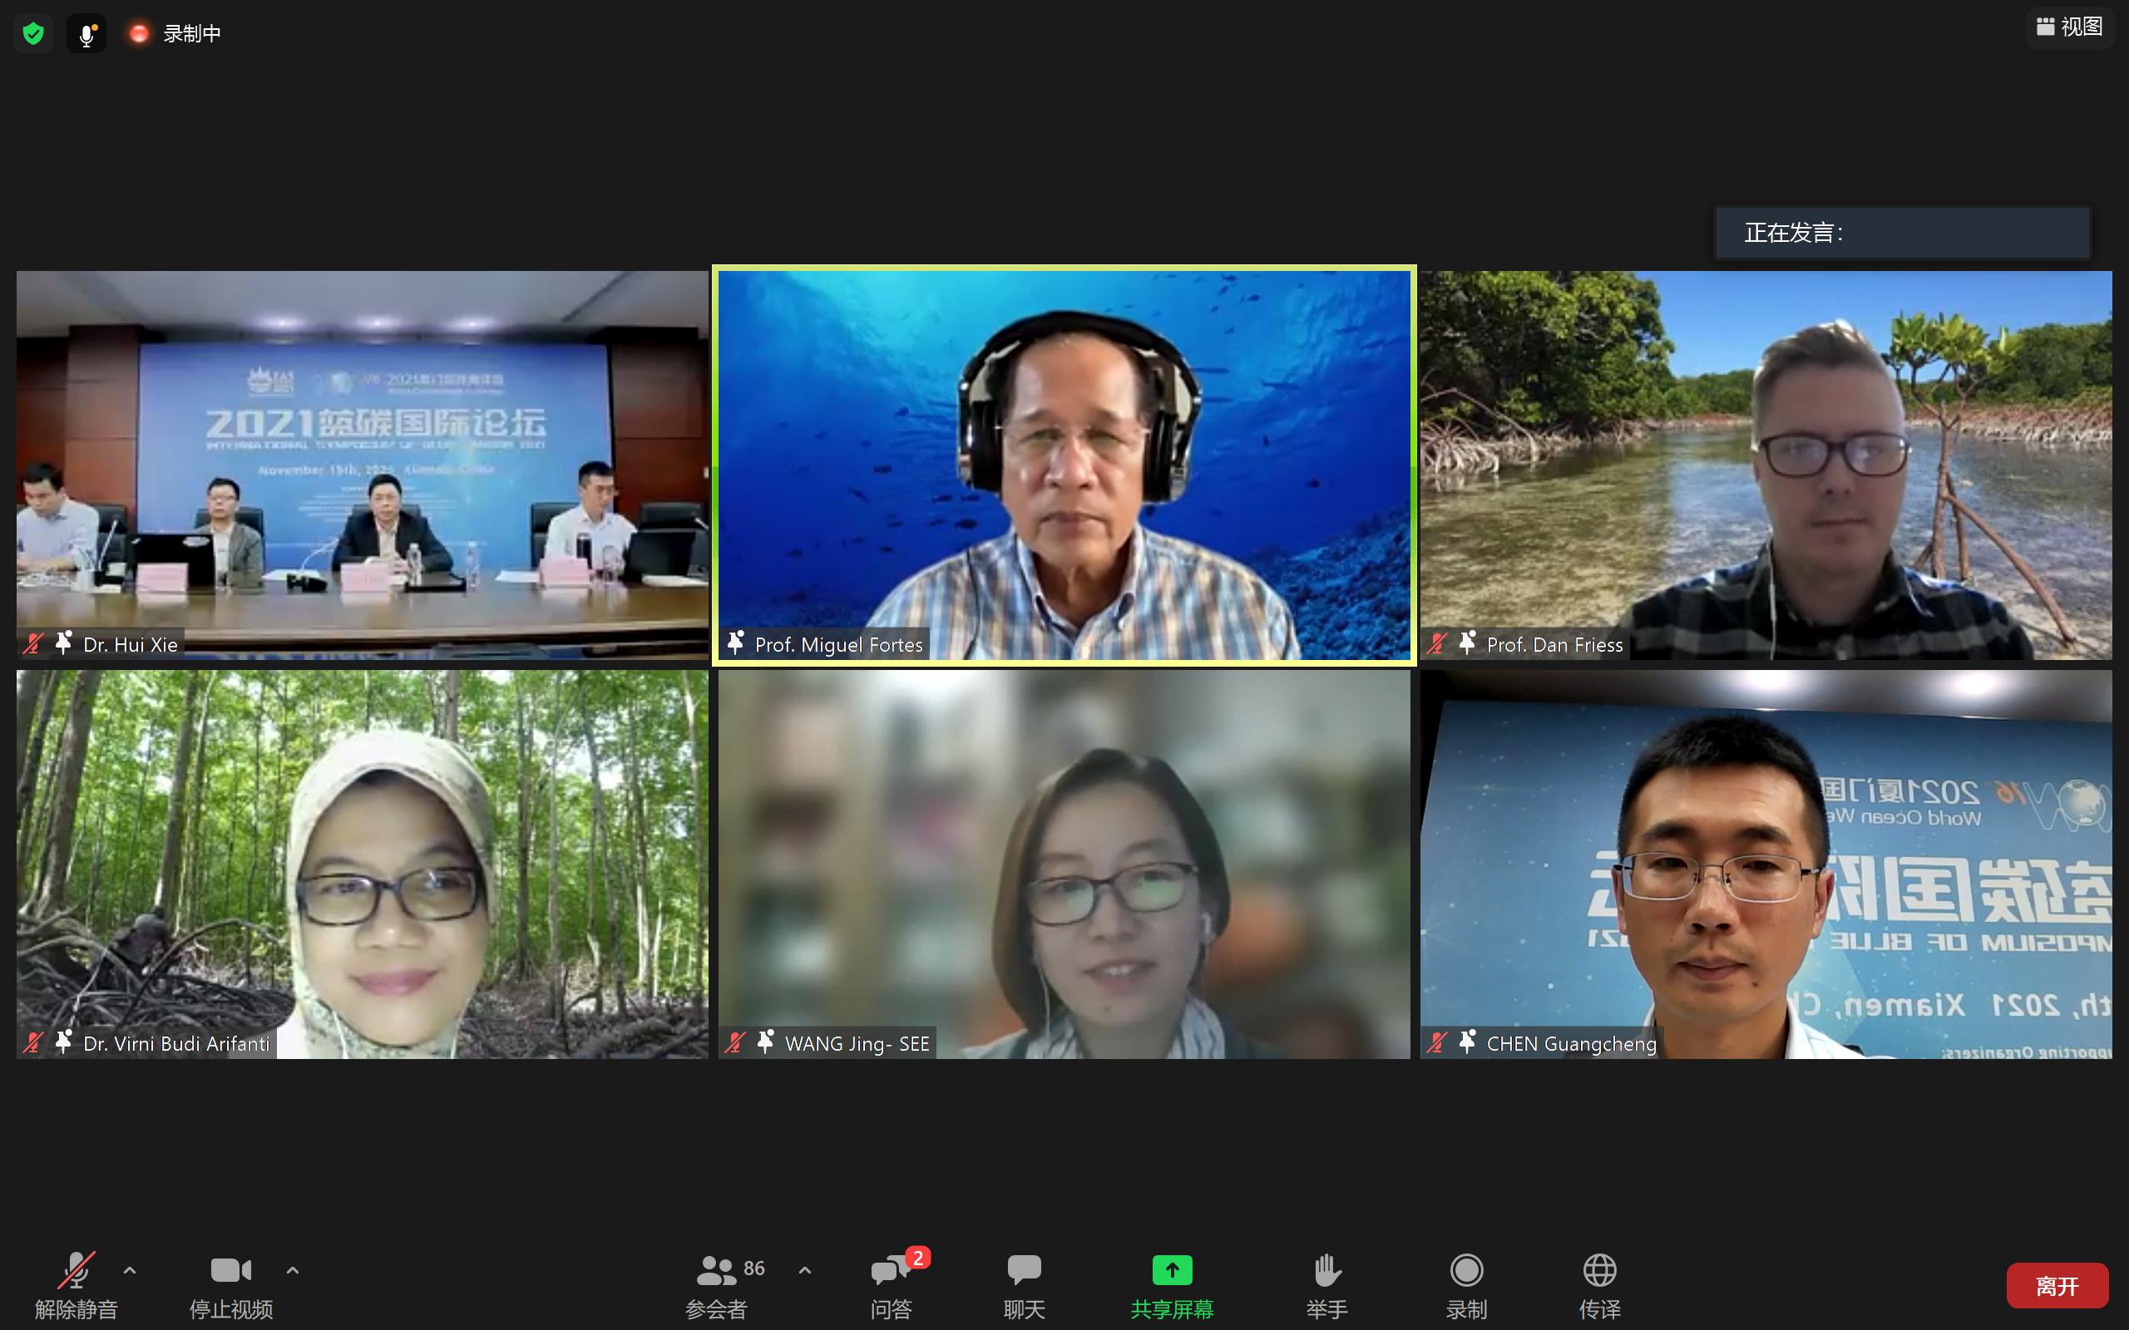Unmute microphone via 解除静音
Image resolution: width=2129 pixels, height=1330 pixels.
[76, 1284]
